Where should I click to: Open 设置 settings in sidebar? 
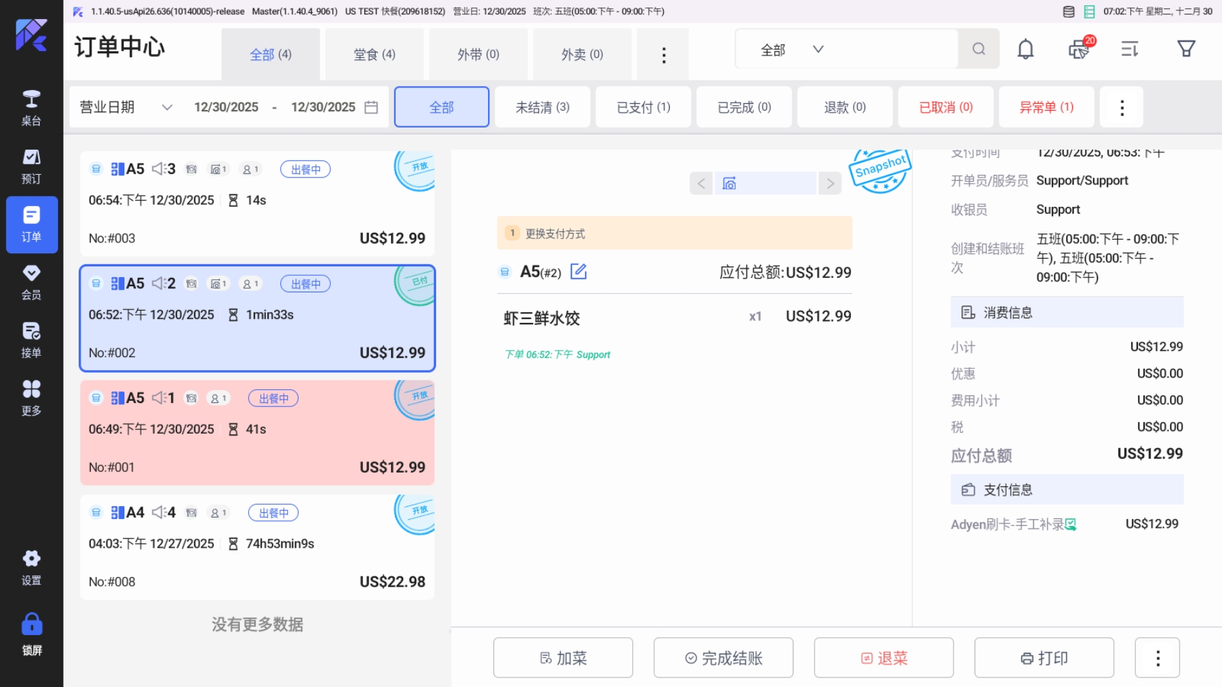pos(31,567)
